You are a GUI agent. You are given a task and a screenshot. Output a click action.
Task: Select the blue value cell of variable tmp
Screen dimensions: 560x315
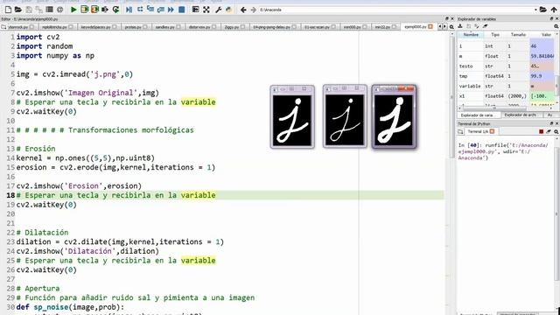coord(542,76)
